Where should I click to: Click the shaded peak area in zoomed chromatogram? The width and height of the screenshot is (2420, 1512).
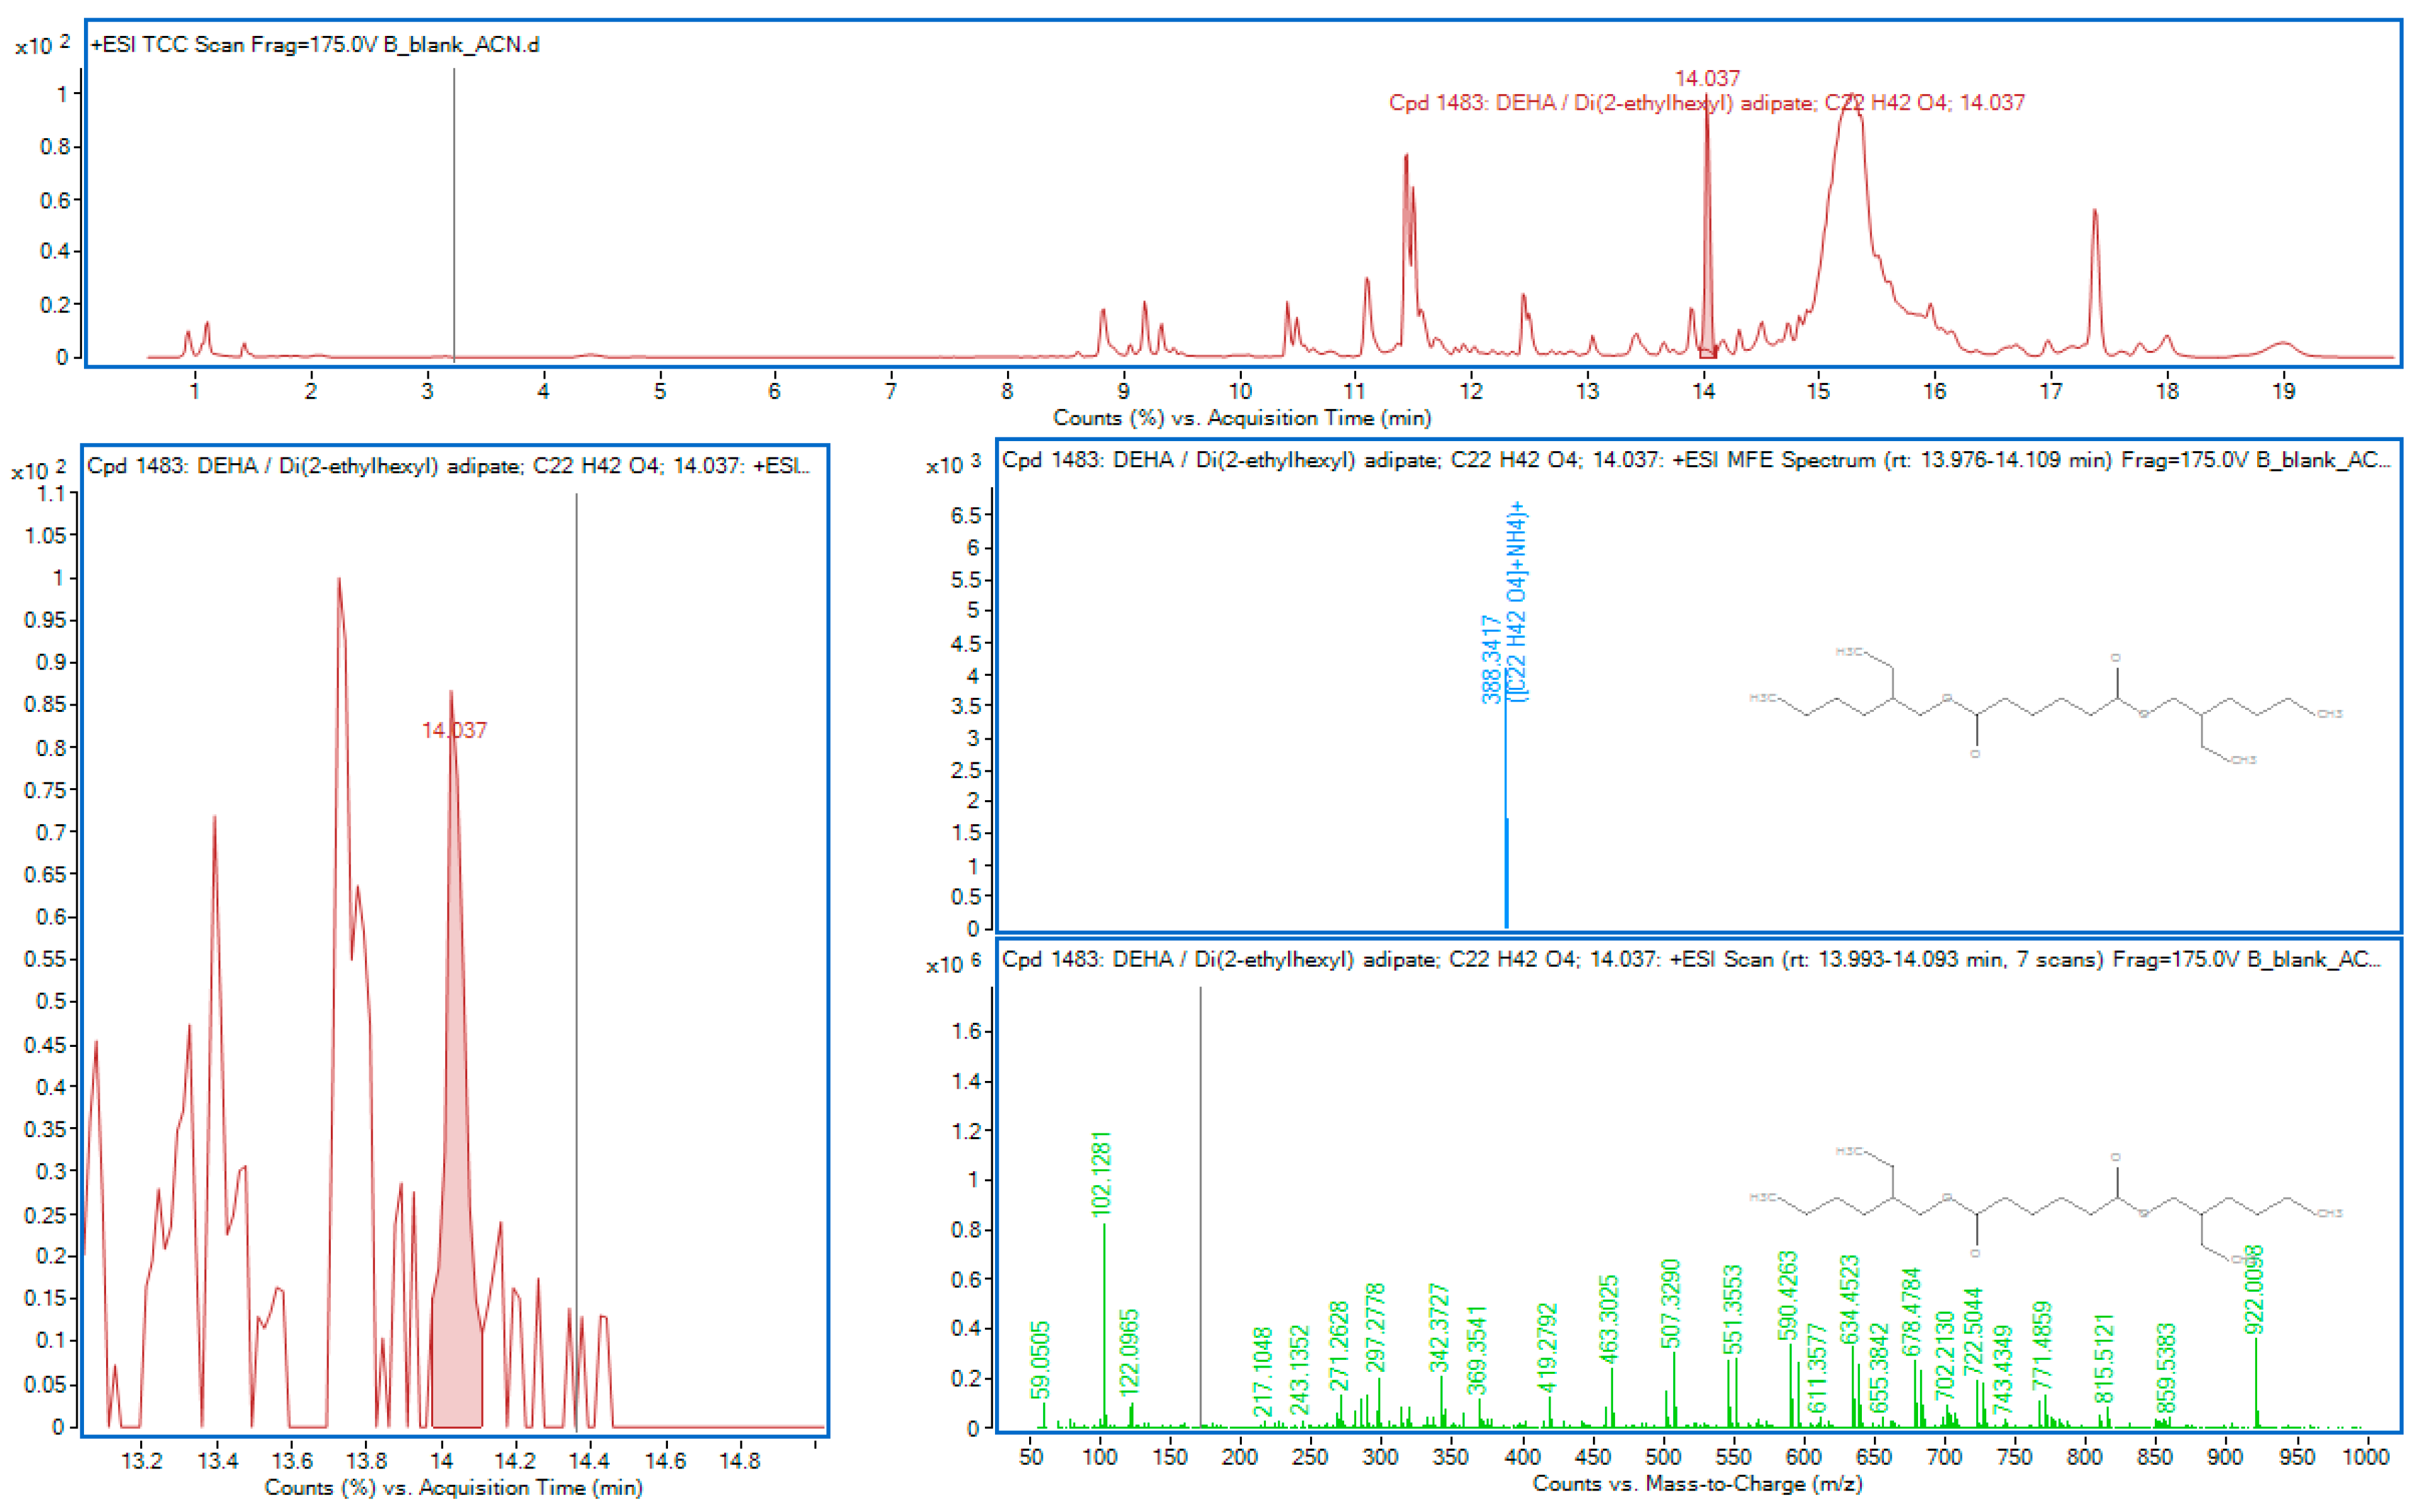coord(456,1200)
